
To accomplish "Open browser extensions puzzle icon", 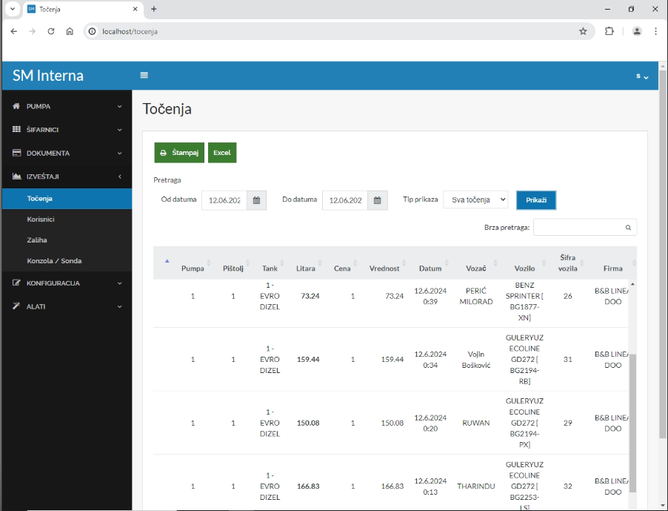I will tap(609, 31).
